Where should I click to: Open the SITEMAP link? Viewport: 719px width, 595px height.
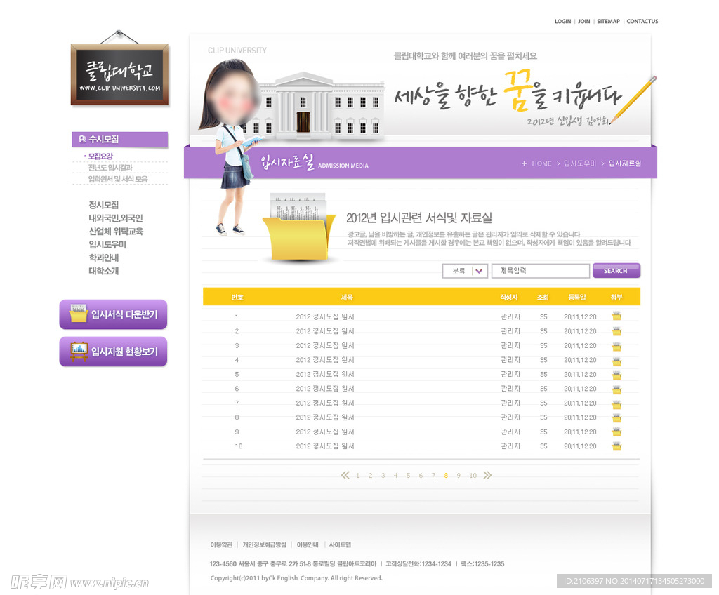(x=608, y=22)
